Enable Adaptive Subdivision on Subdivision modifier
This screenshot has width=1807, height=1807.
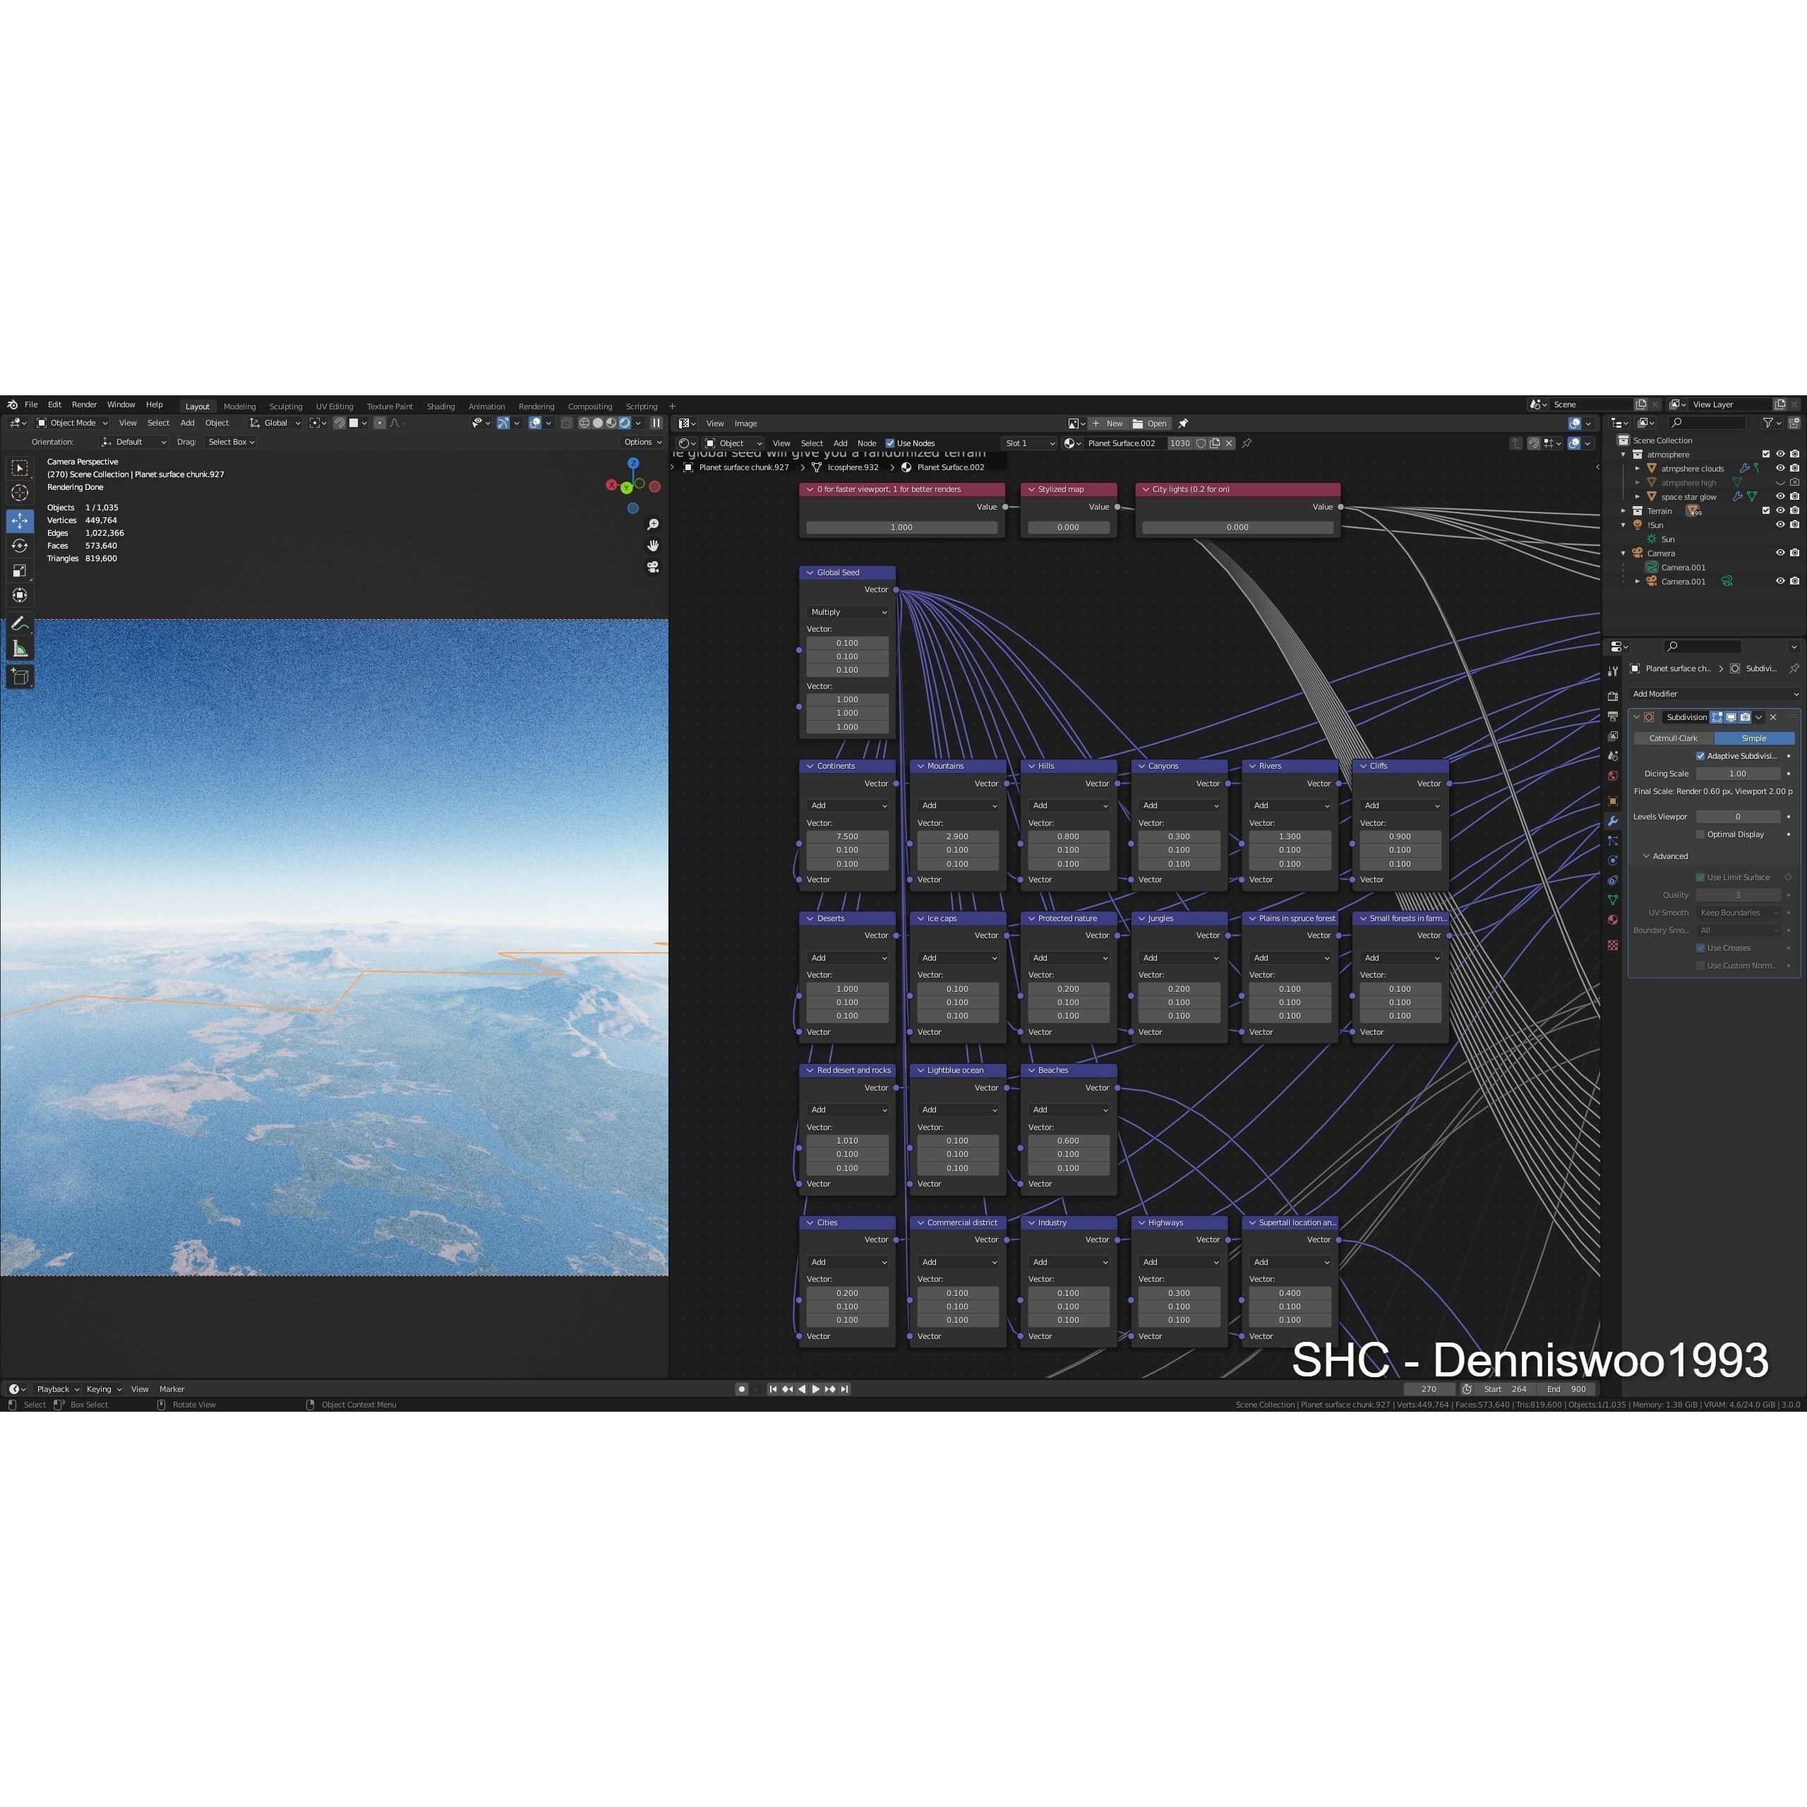pos(1700,757)
